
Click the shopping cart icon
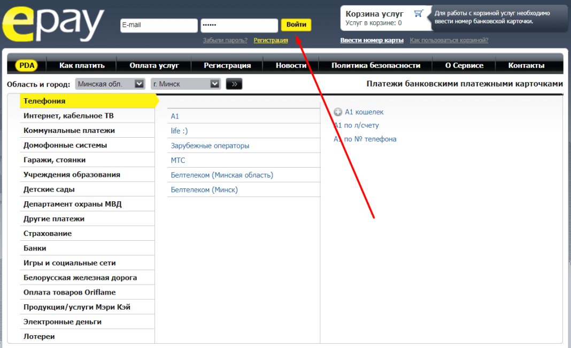(419, 14)
